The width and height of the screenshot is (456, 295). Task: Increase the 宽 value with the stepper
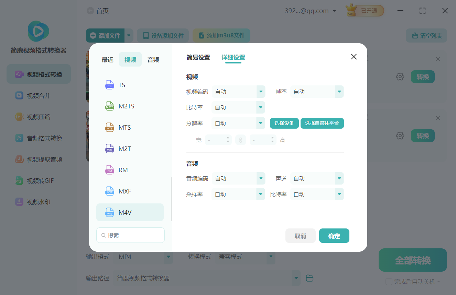(228, 138)
